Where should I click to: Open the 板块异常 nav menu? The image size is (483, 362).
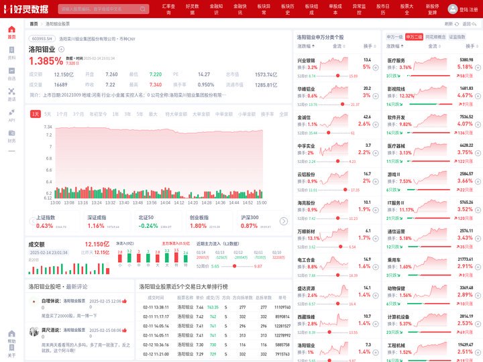[x=264, y=9]
